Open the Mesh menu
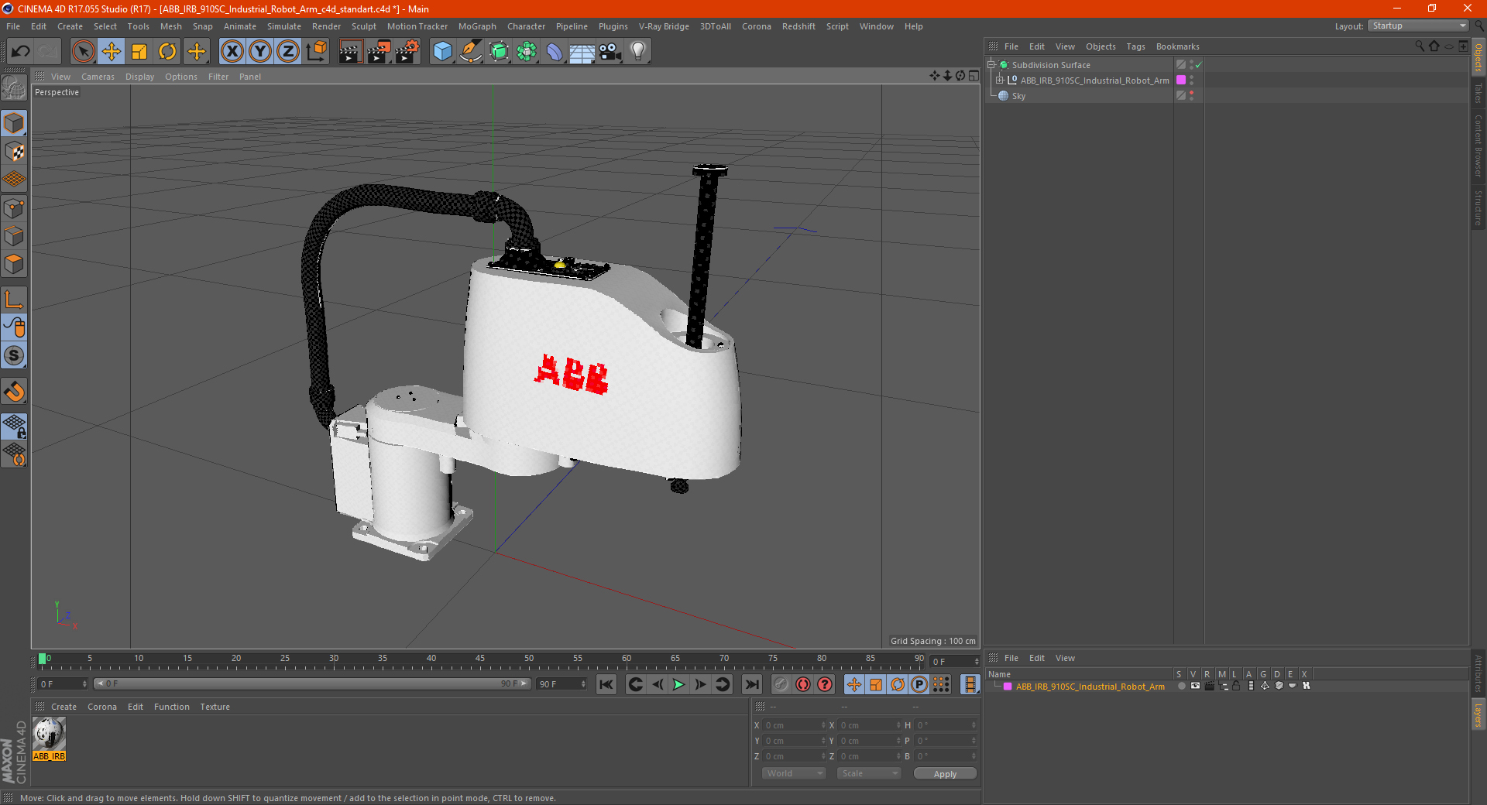This screenshot has height=805, width=1487. point(170,26)
